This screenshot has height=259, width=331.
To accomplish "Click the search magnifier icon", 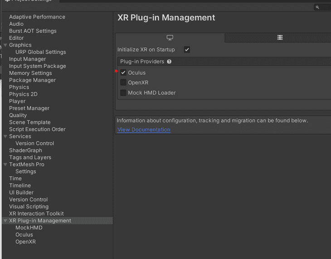I will pyautogui.click(x=317, y=7).
